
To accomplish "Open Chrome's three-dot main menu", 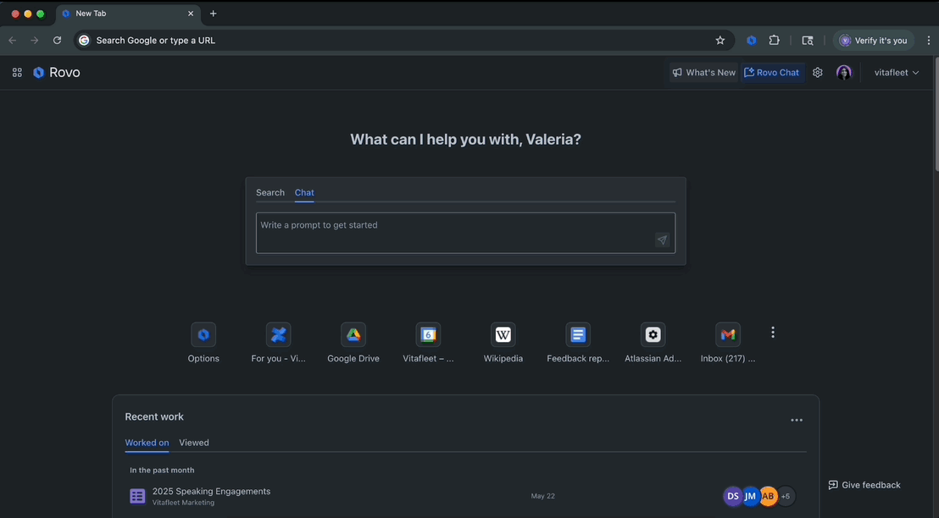I will point(929,40).
